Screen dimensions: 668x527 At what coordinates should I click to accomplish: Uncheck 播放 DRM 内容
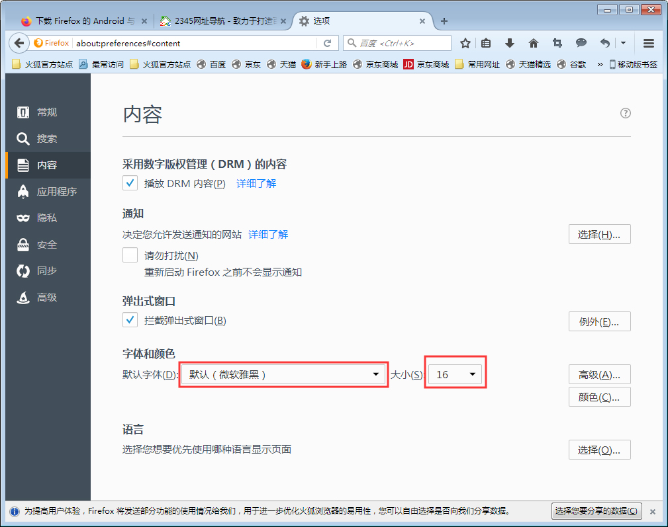pyautogui.click(x=130, y=183)
